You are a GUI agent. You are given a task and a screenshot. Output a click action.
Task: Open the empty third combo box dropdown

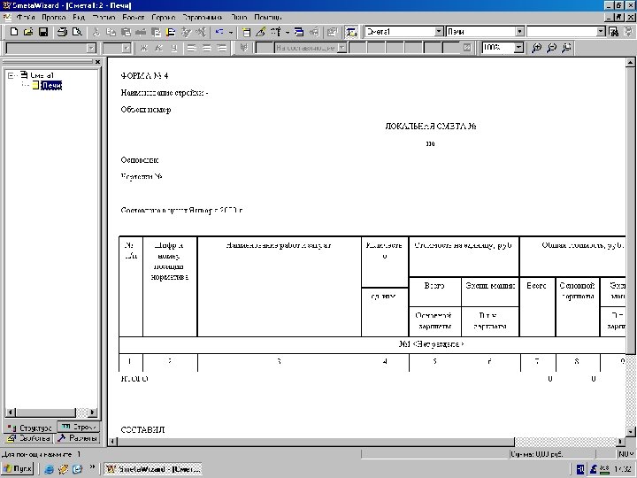click(601, 32)
